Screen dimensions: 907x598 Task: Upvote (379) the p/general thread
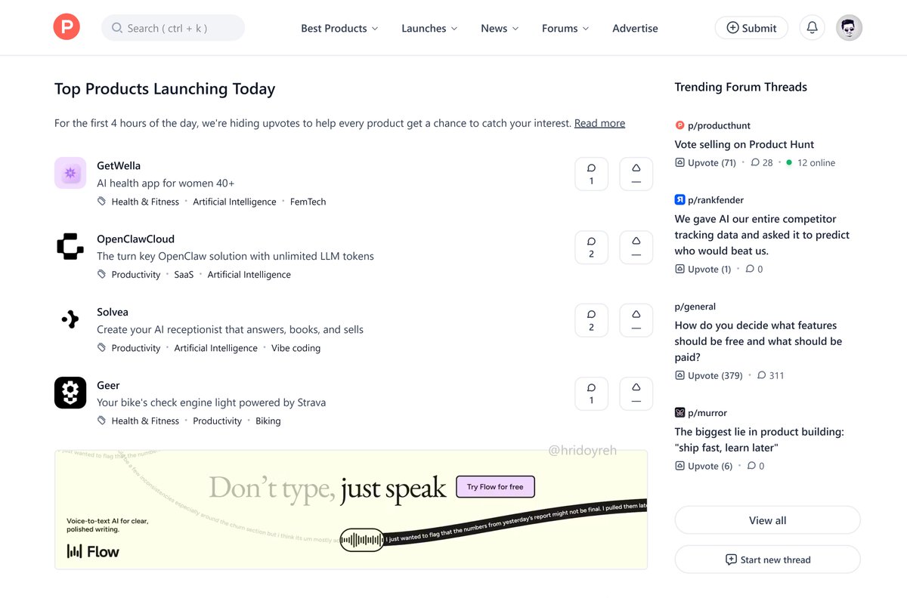709,375
